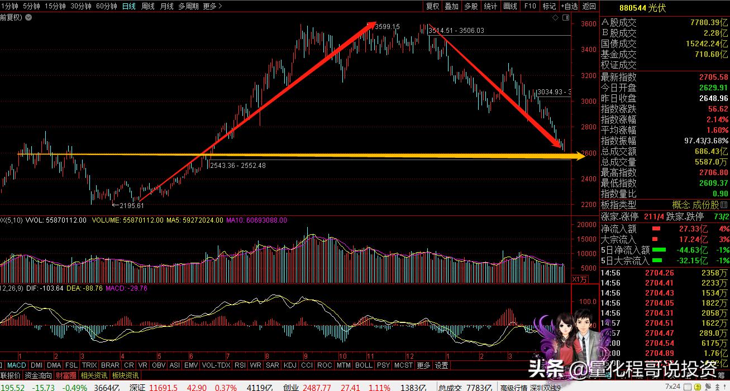Select the 画线 drawing tool

pos(509,6)
